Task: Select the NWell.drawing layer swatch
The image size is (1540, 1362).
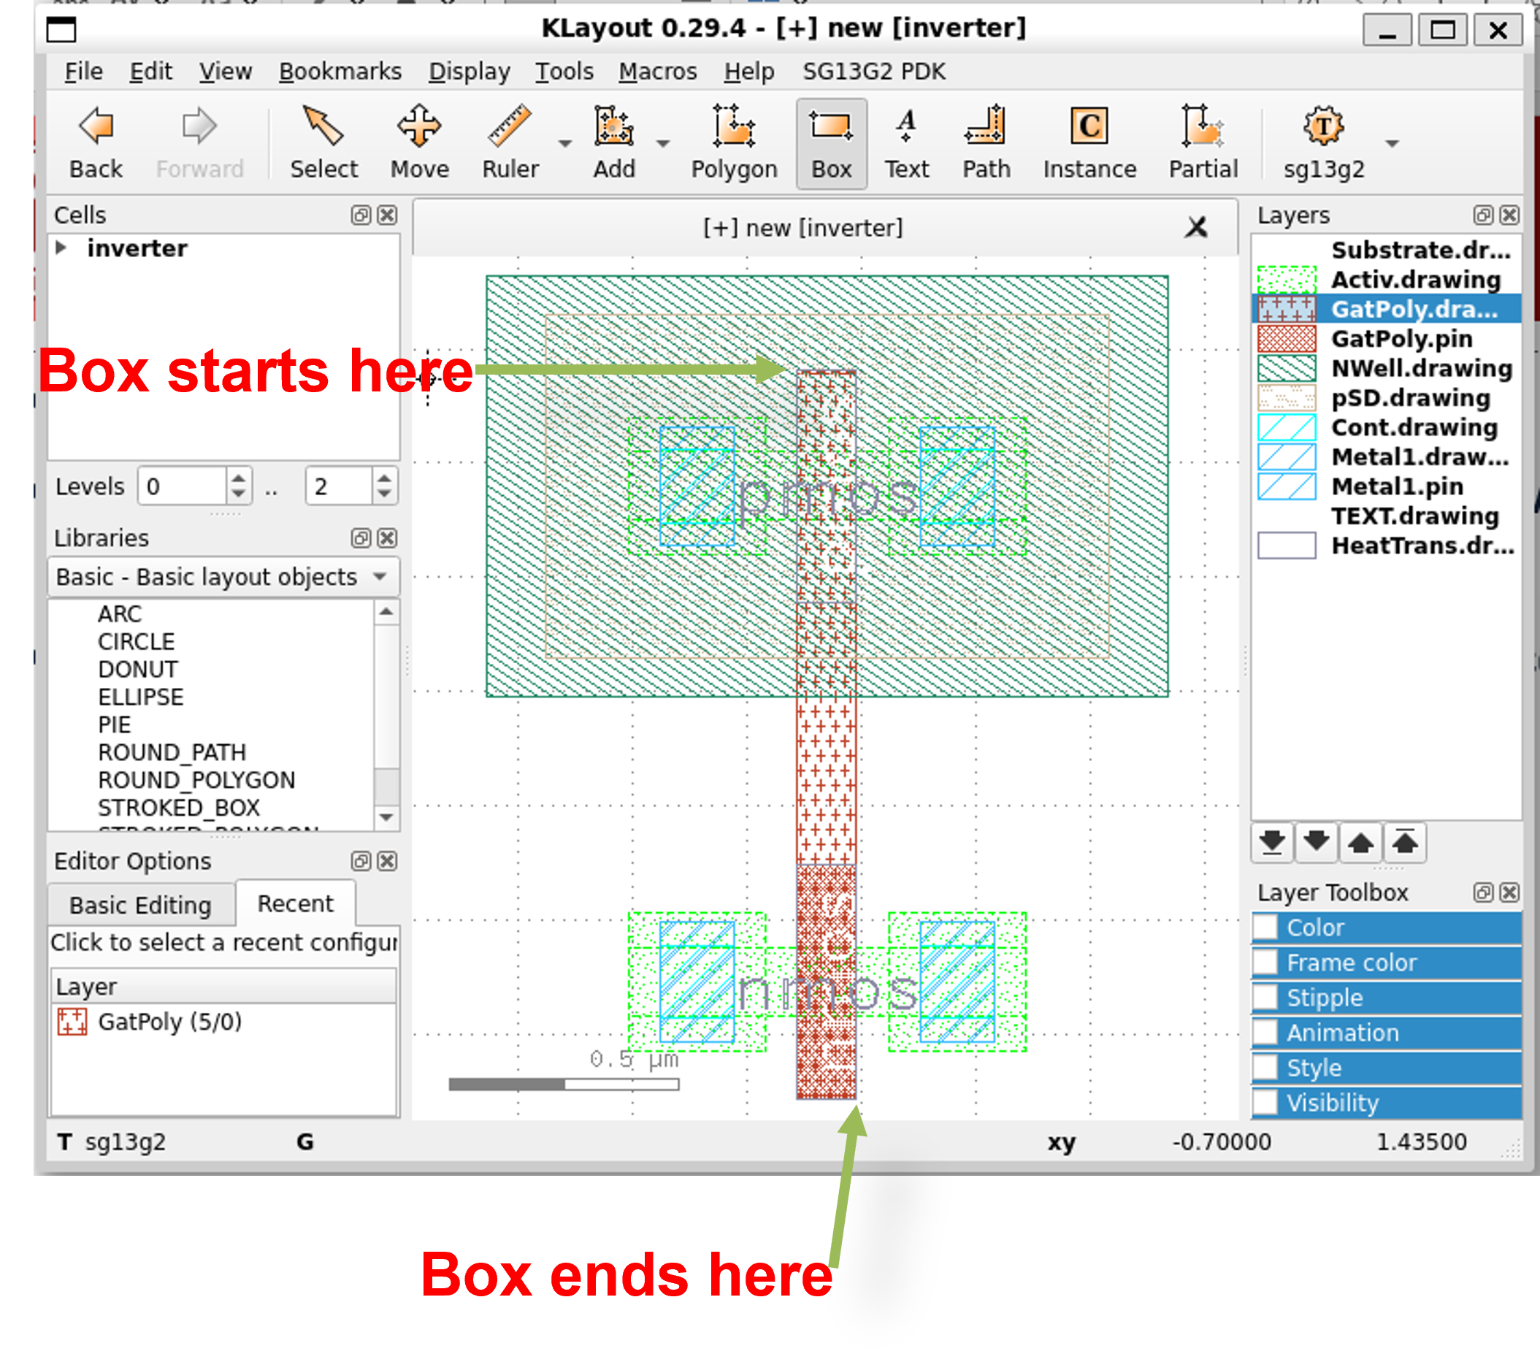Action: [x=1286, y=368]
